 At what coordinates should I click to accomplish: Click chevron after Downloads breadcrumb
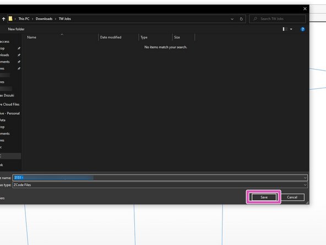point(56,19)
